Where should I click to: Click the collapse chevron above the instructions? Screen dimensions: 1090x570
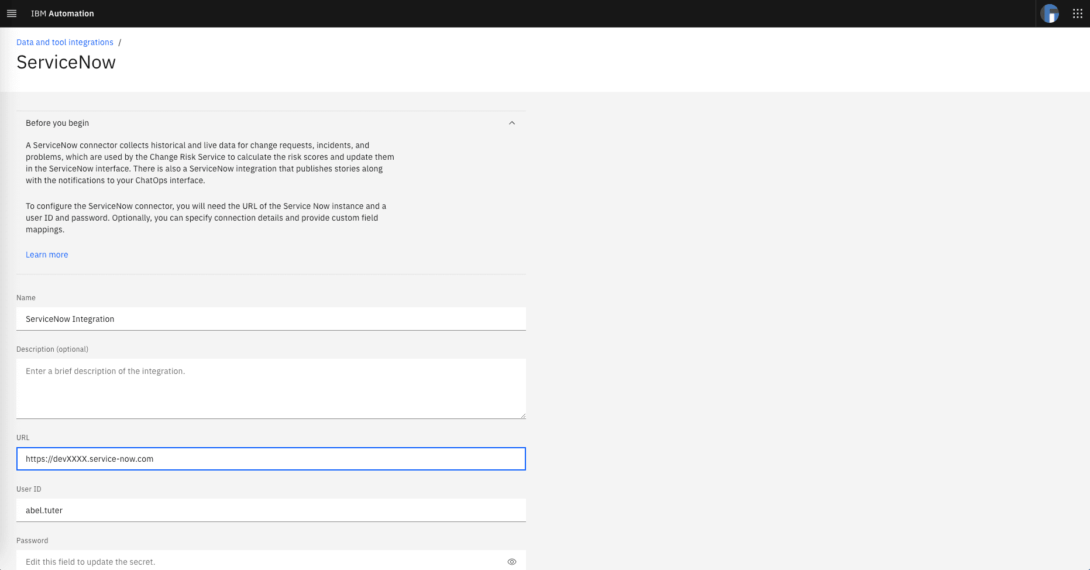pos(512,123)
